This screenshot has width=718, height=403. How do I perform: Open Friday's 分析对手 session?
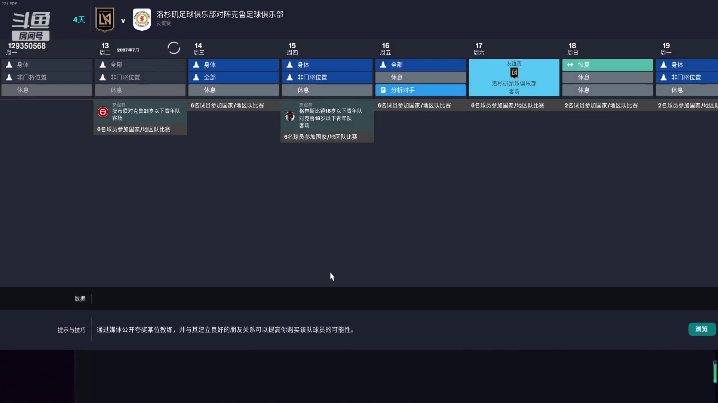pyautogui.click(x=421, y=90)
